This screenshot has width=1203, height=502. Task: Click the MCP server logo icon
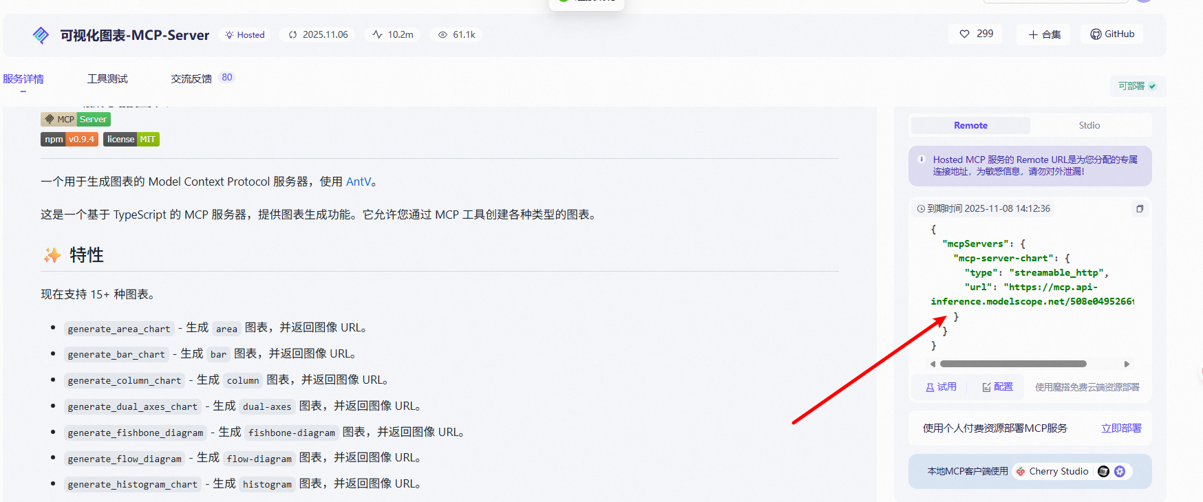click(41, 35)
